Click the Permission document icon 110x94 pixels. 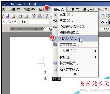coord(13,16)
